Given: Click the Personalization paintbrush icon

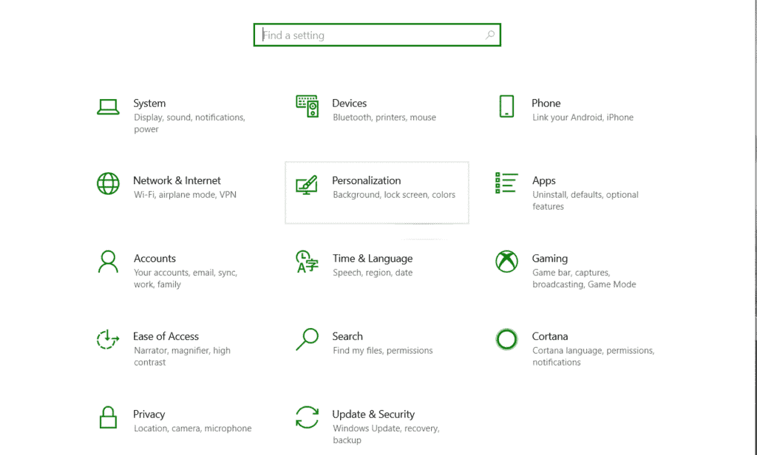Looking at the screenshot, I should click(x=307, y=185).
